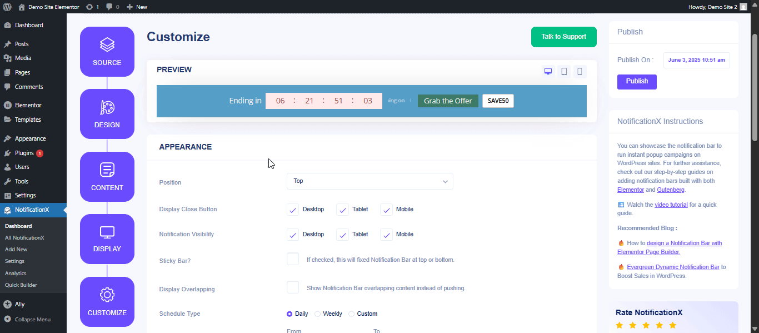Uncheck Tablet for Display Close Button
Screen dimensions: 759x333
tap(342, 210)
